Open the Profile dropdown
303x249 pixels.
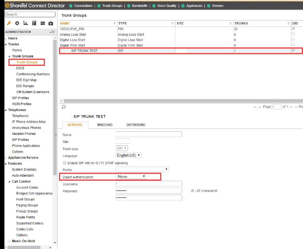pyautogui.click(x=142, y=169)
